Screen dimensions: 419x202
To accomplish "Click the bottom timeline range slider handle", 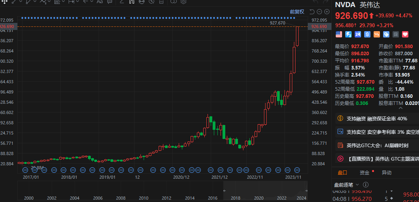I will coord(305,191).
